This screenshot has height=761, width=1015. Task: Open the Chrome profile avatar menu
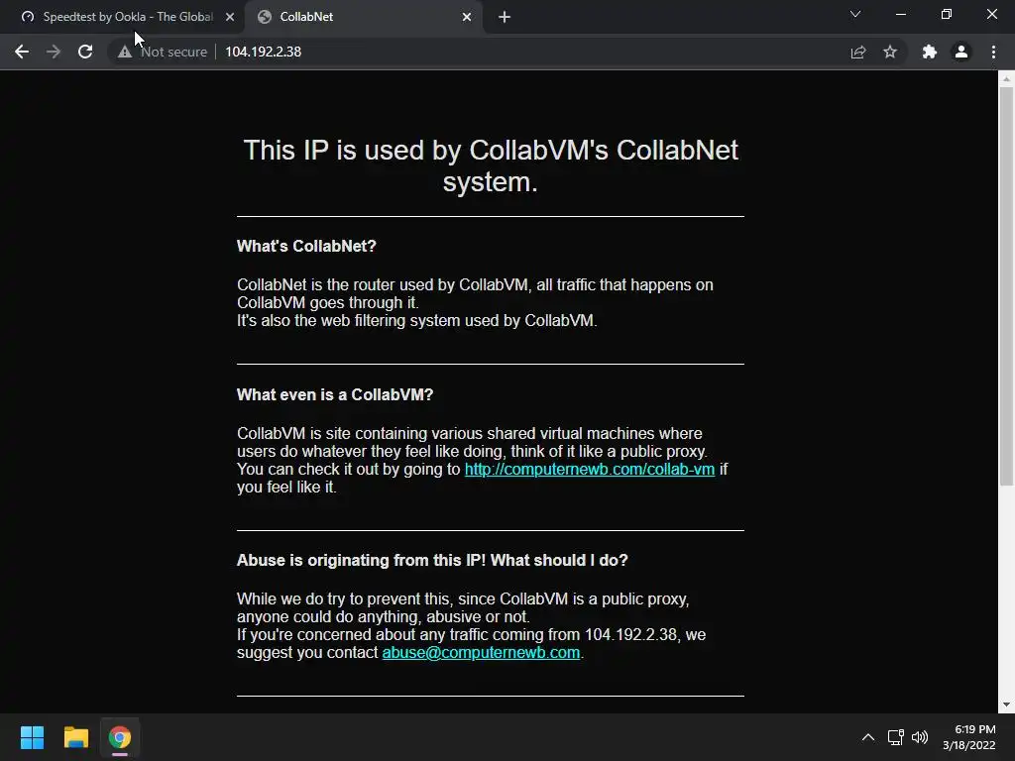[961, 52]
